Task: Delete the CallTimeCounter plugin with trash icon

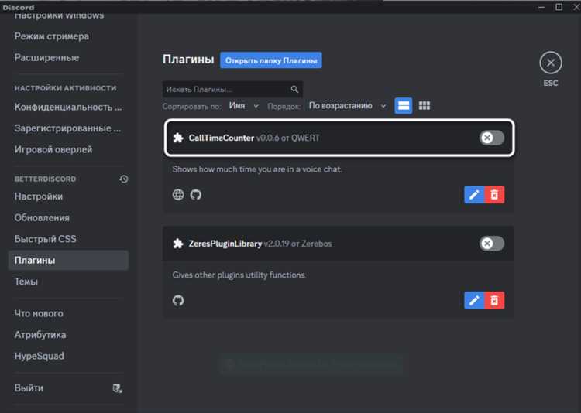Action: pyautogui.click(x=494, y=194)
